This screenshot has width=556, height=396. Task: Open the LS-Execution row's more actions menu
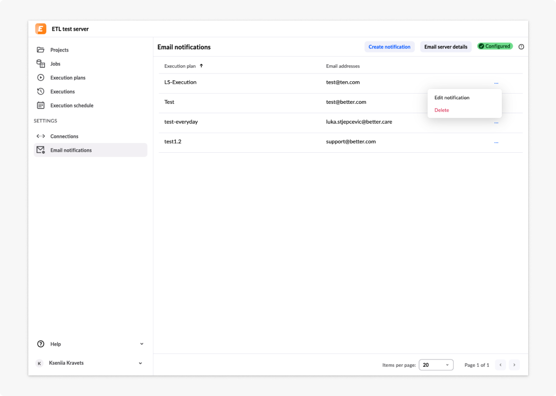coord(496,83)
